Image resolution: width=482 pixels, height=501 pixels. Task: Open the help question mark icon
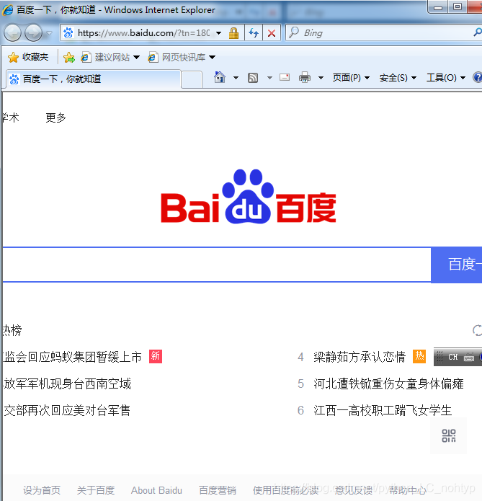pos(478,77)
